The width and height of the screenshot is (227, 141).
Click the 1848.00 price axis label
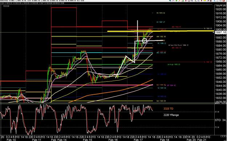coord(220,82)
